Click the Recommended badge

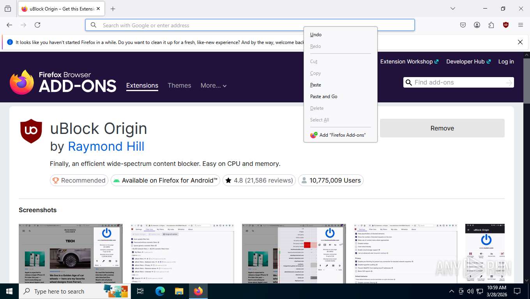(x=79, y=180)
